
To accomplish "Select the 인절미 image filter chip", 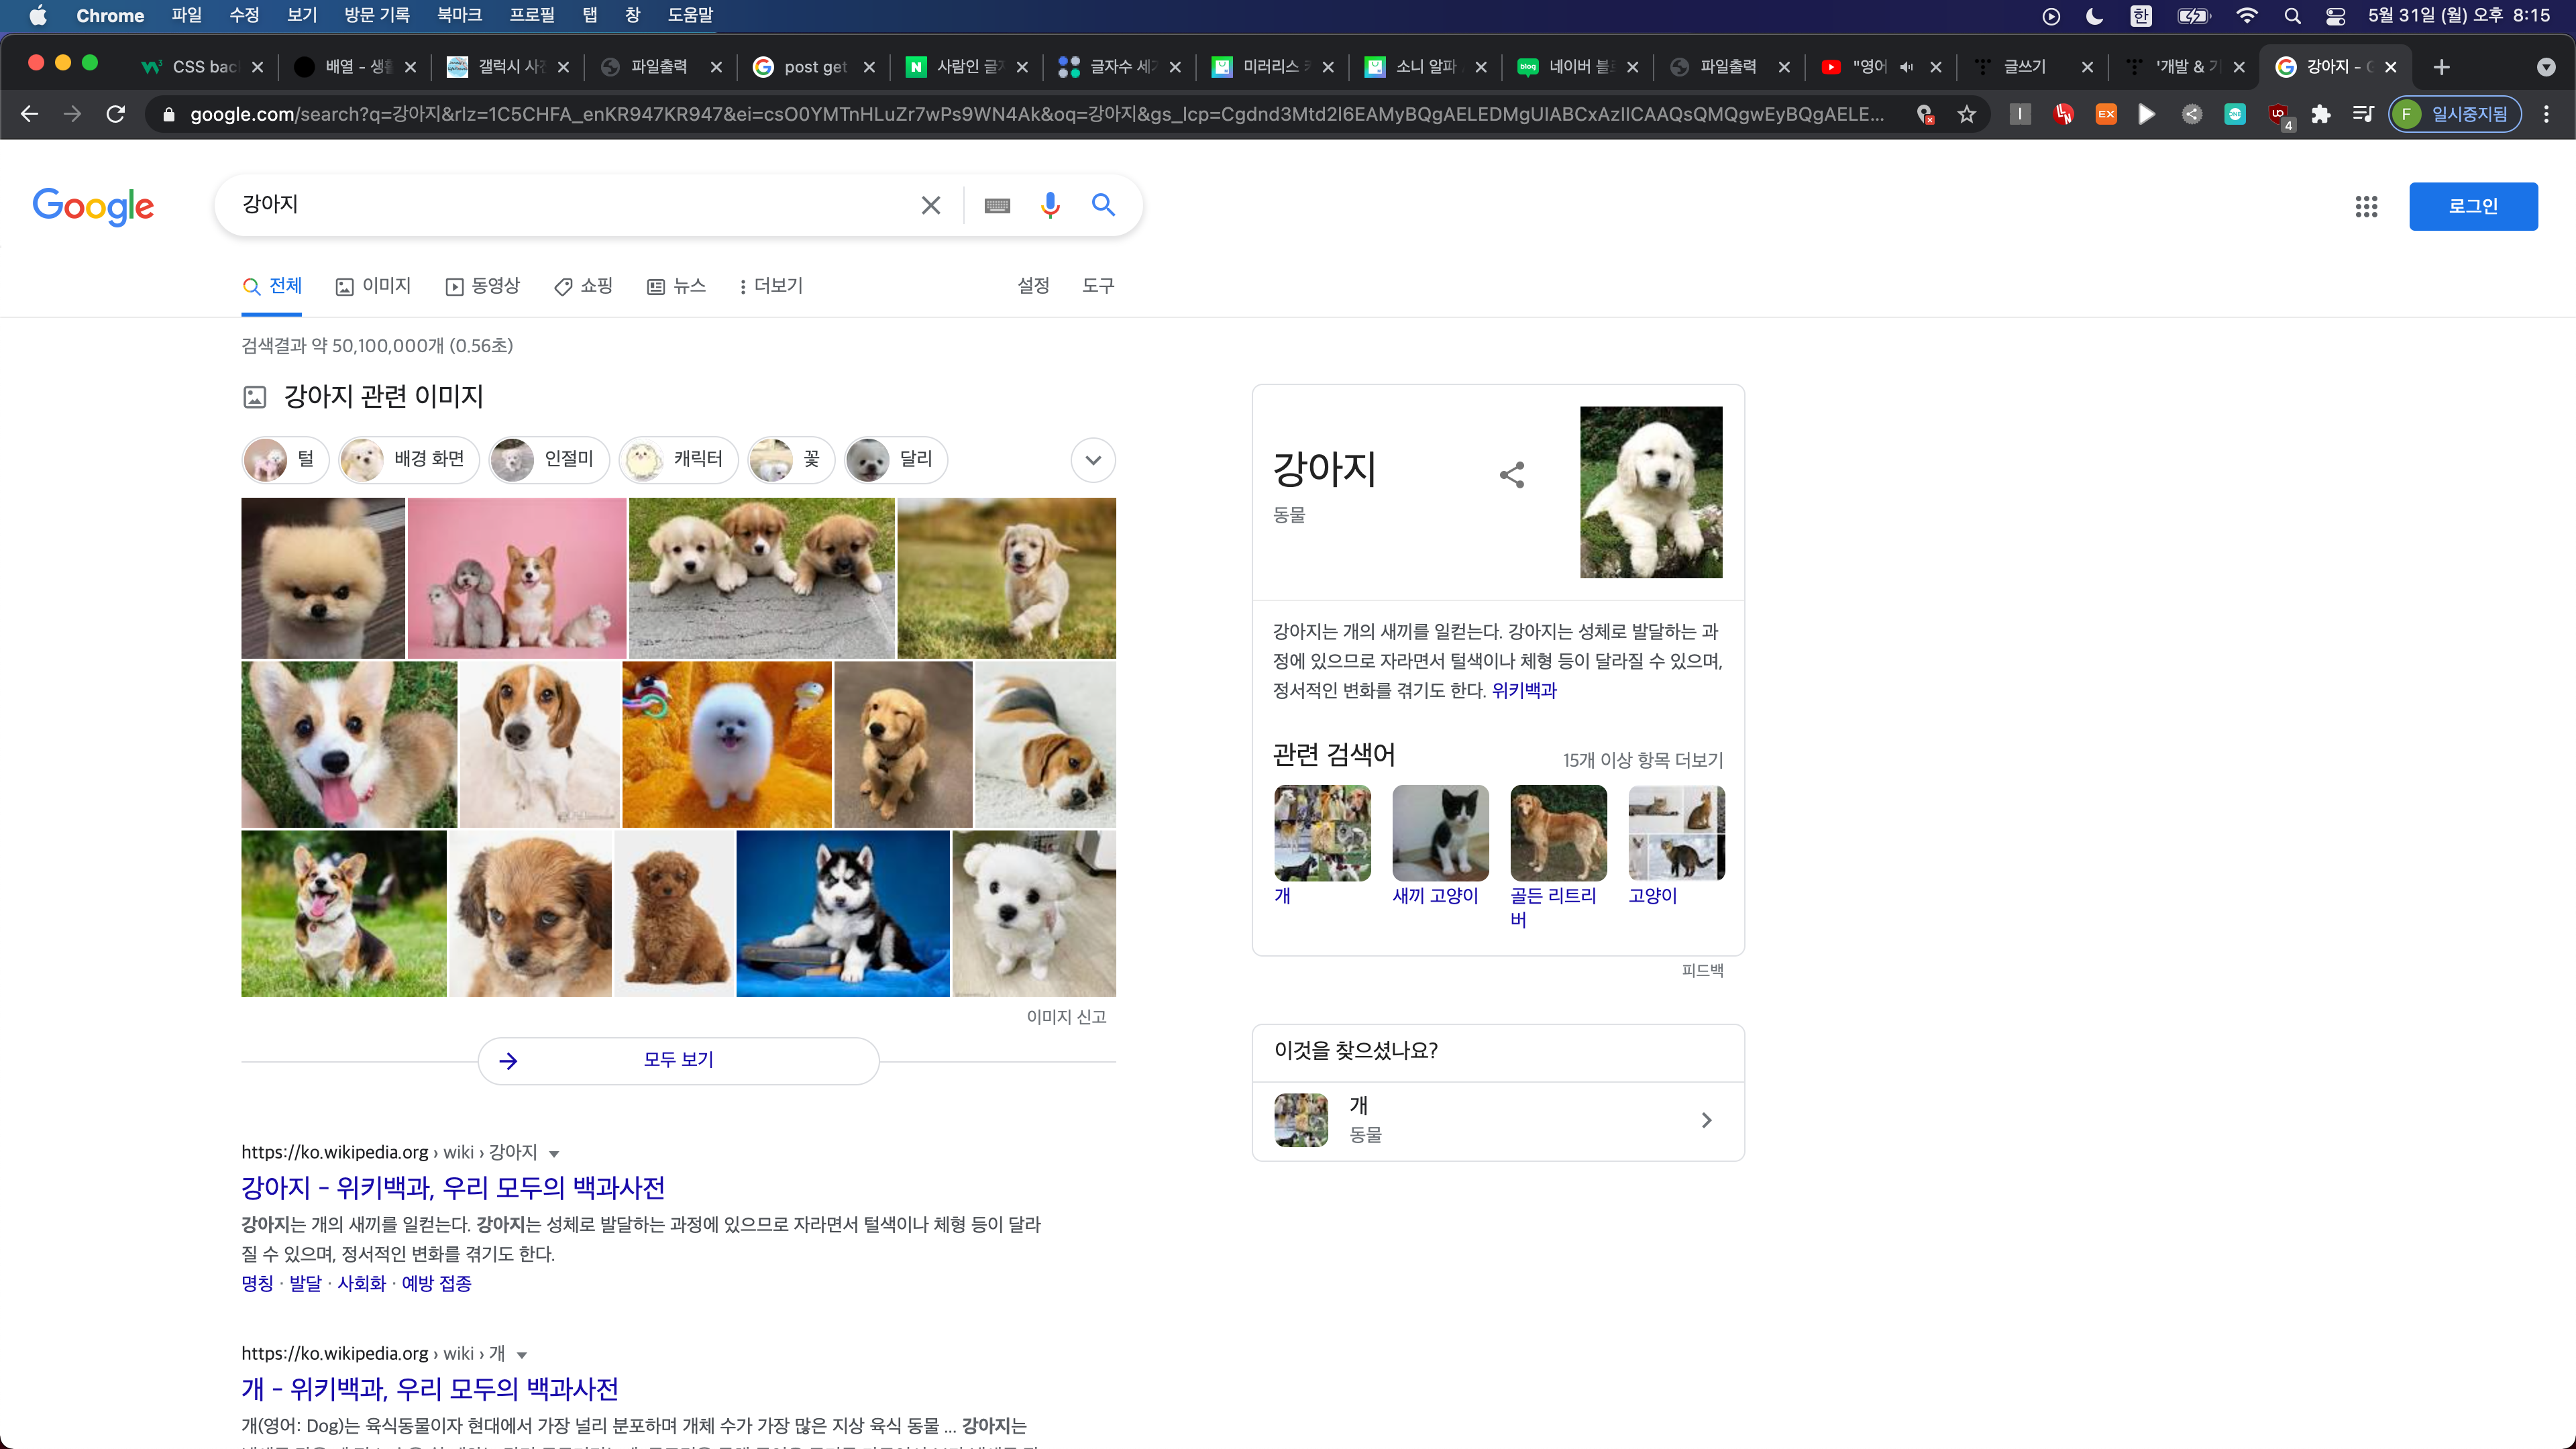I will tap(548, 459).
